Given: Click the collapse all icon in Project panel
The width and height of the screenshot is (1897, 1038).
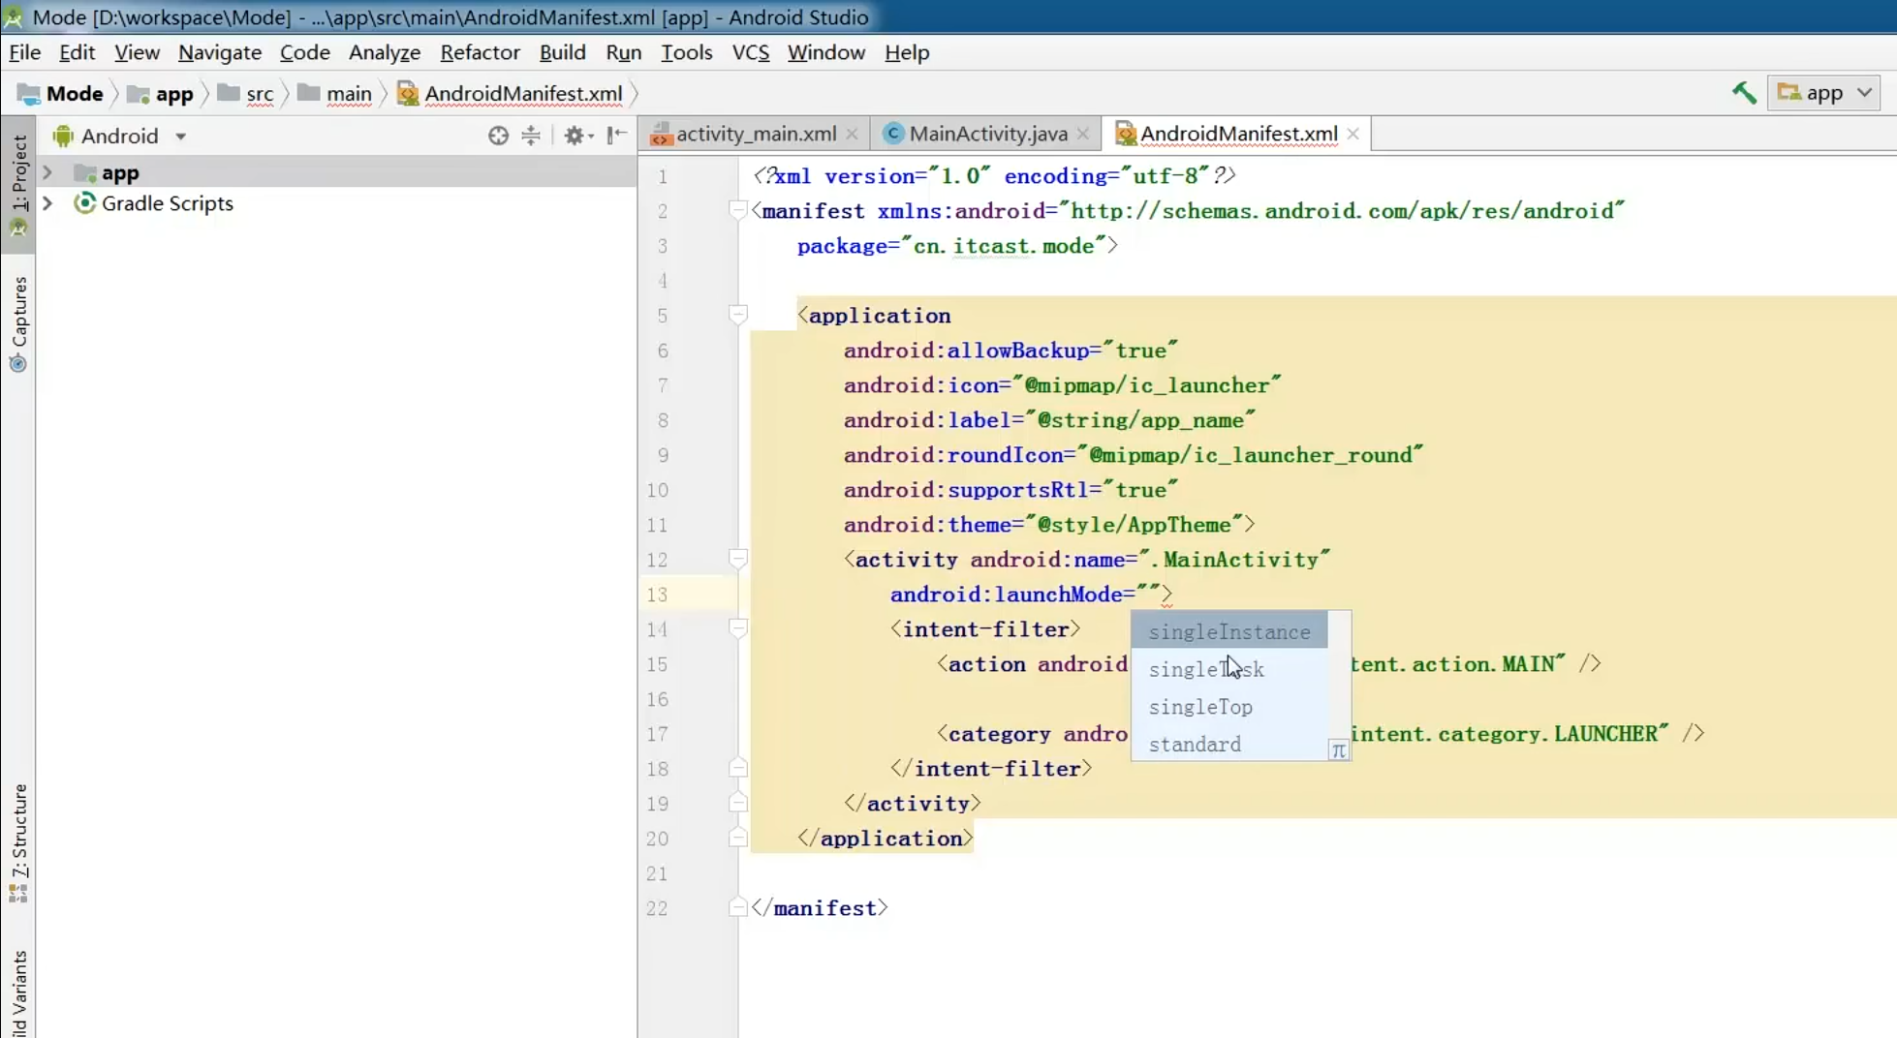Looking at the screenshot, I should coord(531,136).
